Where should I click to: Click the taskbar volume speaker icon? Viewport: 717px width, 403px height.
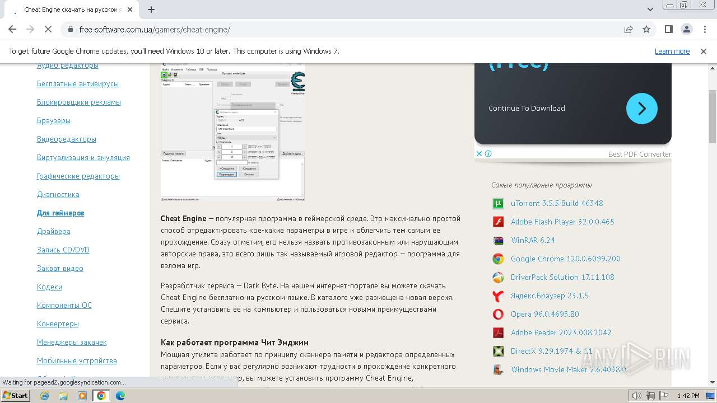637,396
